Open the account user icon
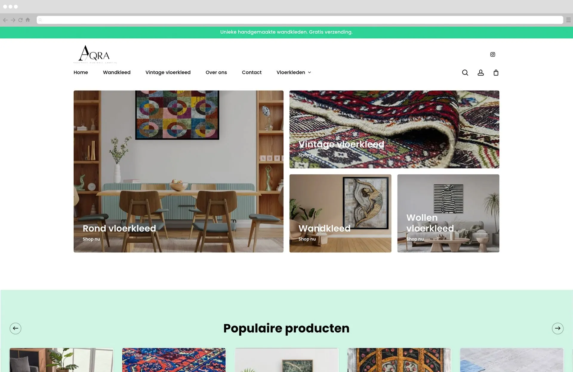This screenshot has height=372, width=573. (480, 72)
